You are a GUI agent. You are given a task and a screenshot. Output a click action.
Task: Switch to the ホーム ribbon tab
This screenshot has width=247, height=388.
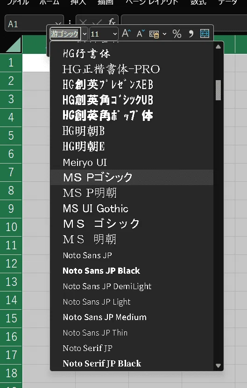click(49, 2)
